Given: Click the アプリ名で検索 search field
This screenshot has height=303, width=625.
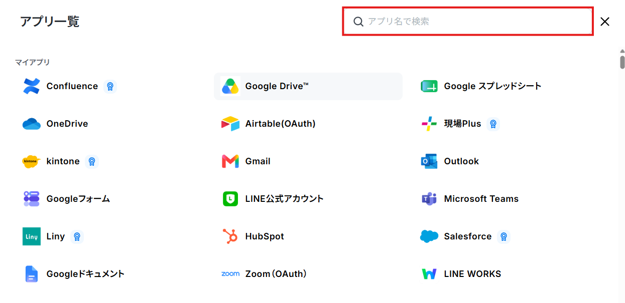Looking at the screenshot, I should (x=468, y=22).
